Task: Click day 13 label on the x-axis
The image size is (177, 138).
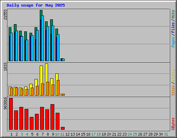Action: tap(73, 134)
